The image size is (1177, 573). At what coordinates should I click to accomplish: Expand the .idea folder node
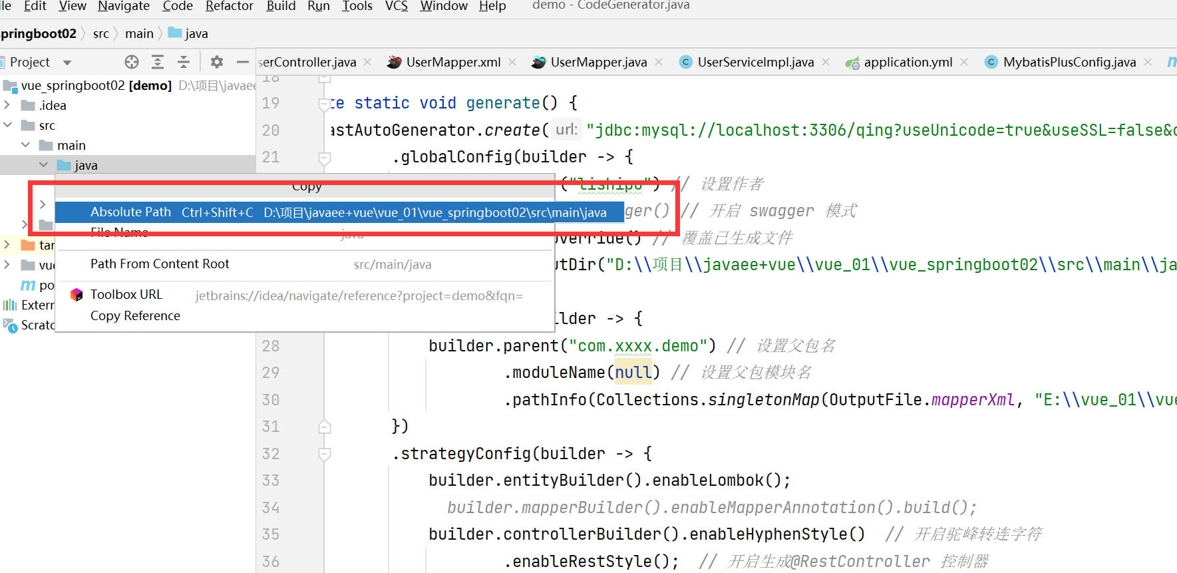7,104
